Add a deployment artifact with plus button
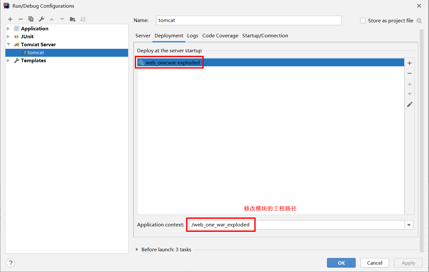The width and height of the screenshot is (429, 272). click(x=410, y=63)
